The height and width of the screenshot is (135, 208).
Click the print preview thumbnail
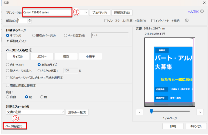170,72
